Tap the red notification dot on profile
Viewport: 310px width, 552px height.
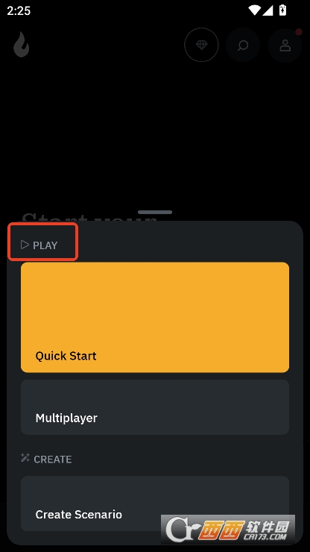click(299, 32)
